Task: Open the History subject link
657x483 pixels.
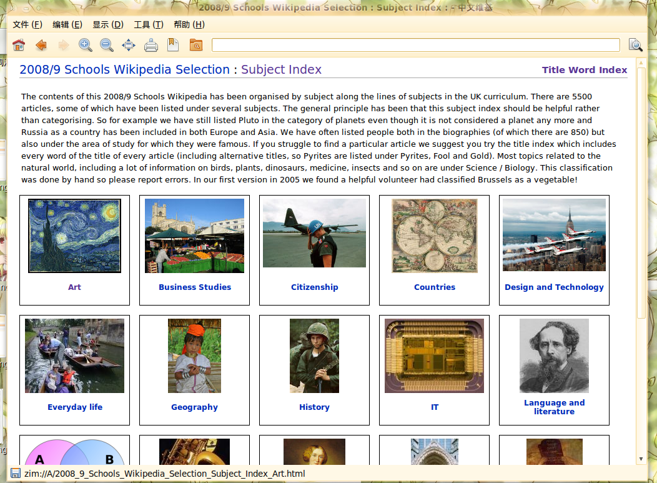Action: 314,407
